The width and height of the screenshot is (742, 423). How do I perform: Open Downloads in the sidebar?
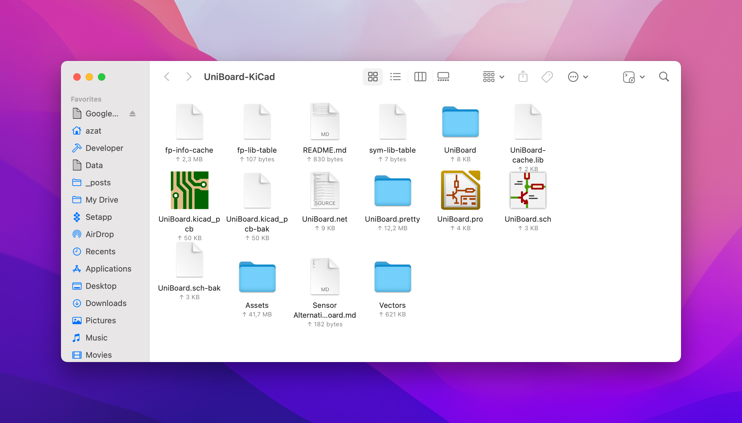click(x=106, y=303)
